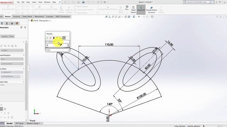Click Instant2D in the Sketch ribbon
The height and width of the screenshot is (127, 227).
141,10
